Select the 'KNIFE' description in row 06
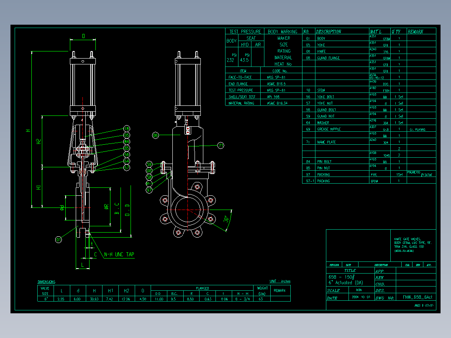 pos(321,51)
